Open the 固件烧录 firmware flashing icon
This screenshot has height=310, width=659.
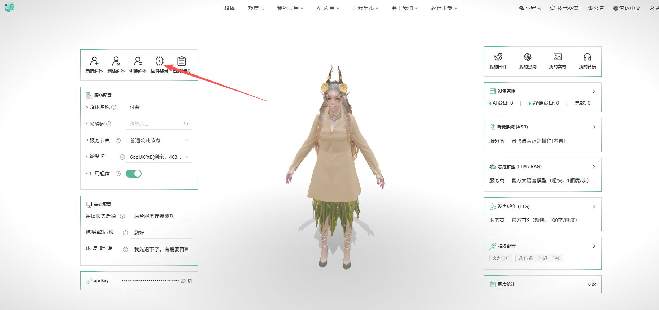coord(160,61)
